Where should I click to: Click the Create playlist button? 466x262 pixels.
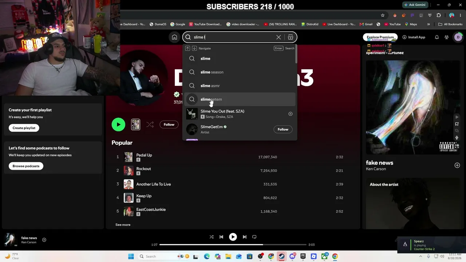24,128
